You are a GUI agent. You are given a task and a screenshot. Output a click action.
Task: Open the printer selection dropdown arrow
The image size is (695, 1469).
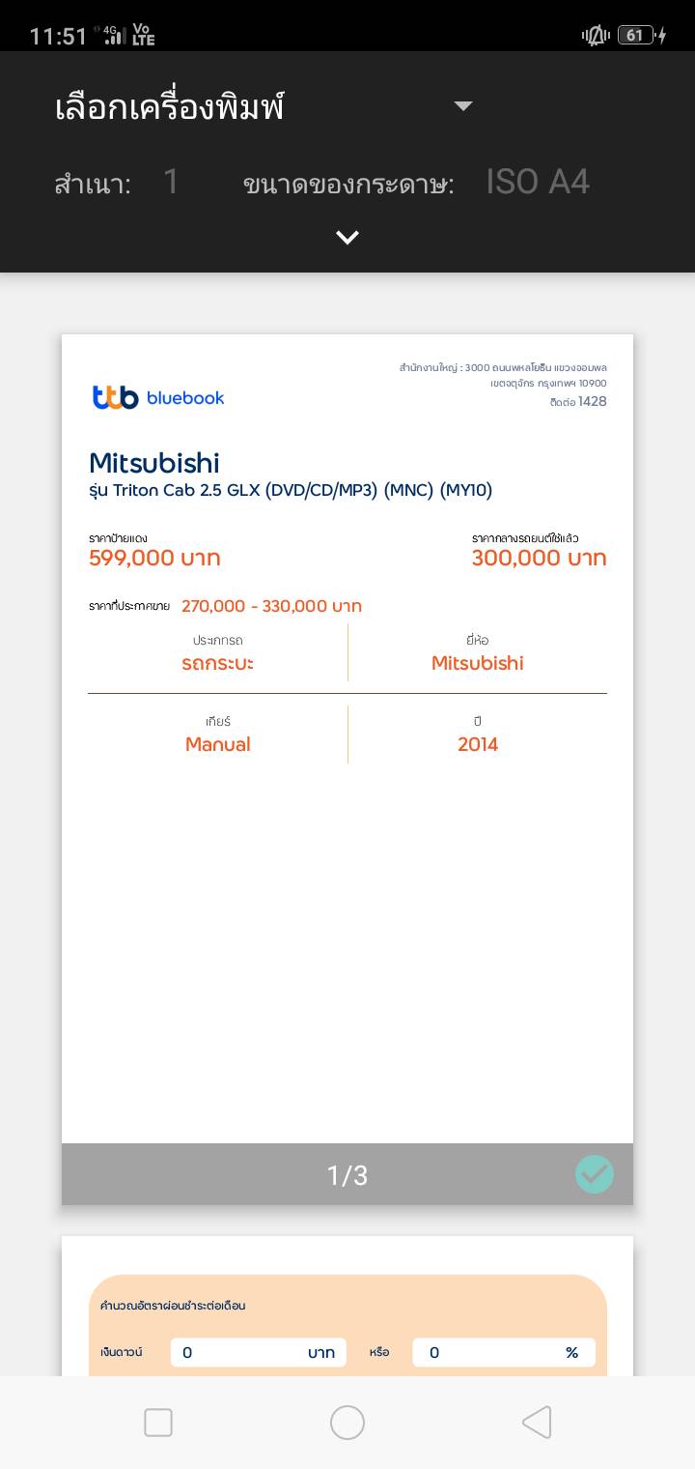pyautogui.click(x=463, y=106)
